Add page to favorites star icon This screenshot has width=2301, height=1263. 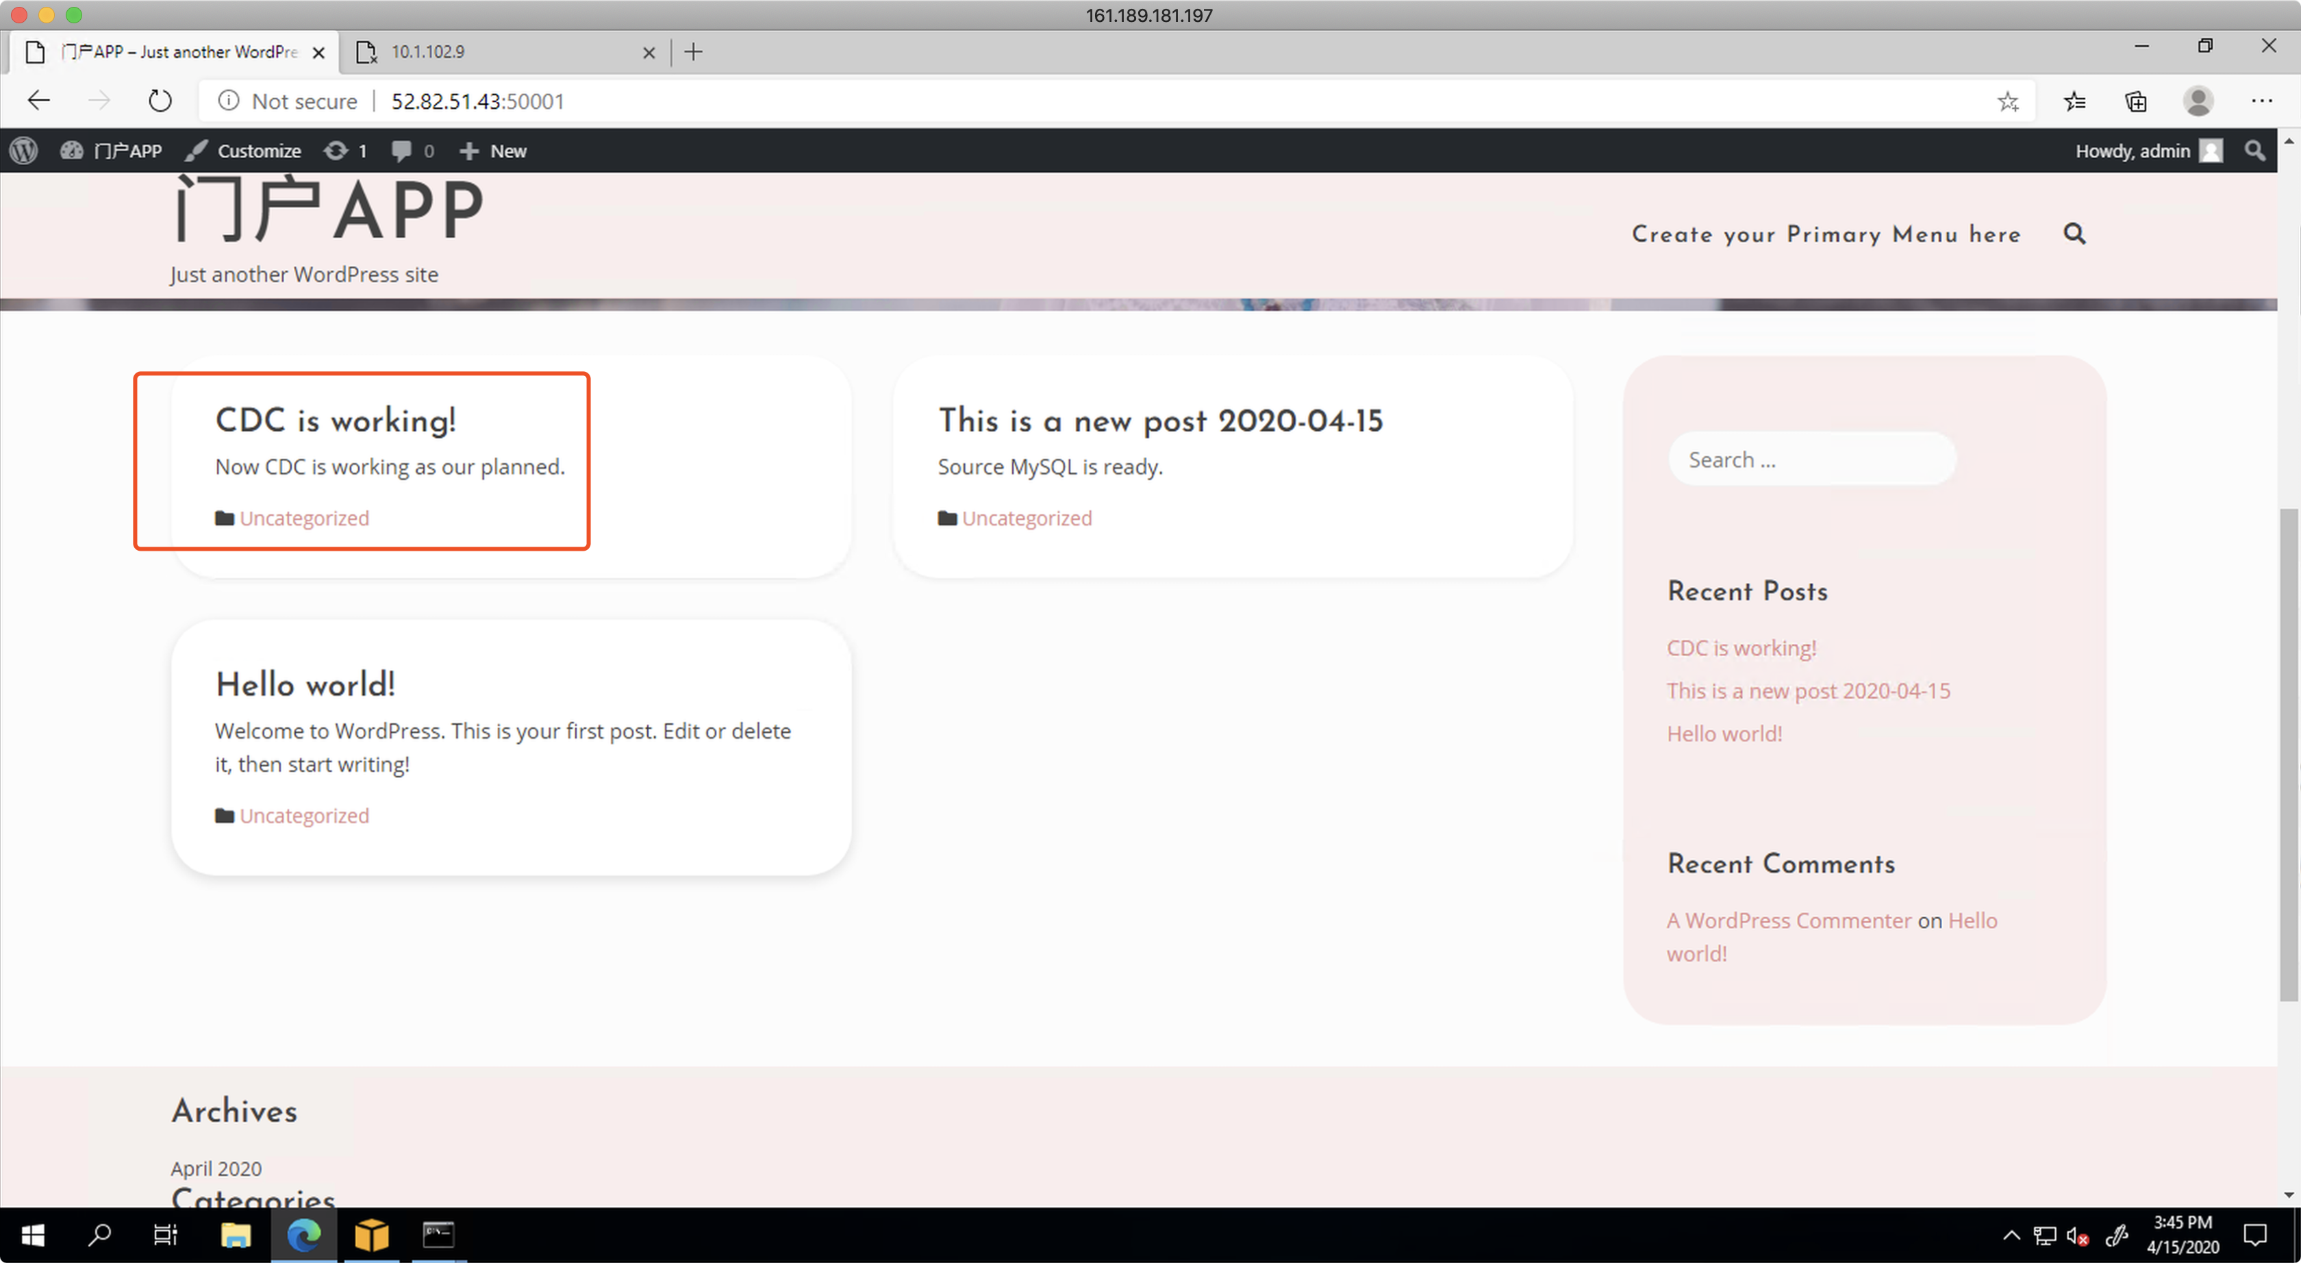2008,101
